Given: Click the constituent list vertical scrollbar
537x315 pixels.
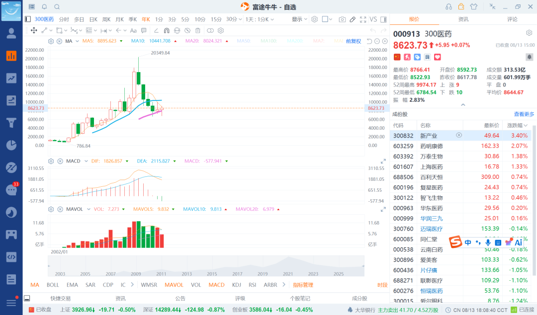Looking at the screenshot, I should pyautogui.click(x=534, y=200).
